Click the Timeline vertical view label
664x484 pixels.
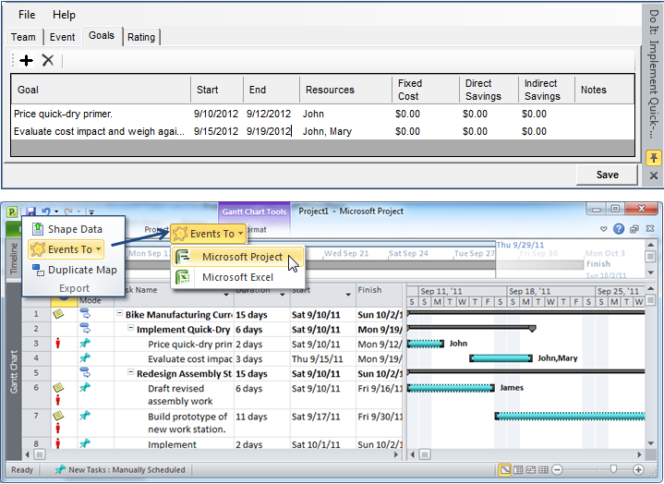coord(14,259)
